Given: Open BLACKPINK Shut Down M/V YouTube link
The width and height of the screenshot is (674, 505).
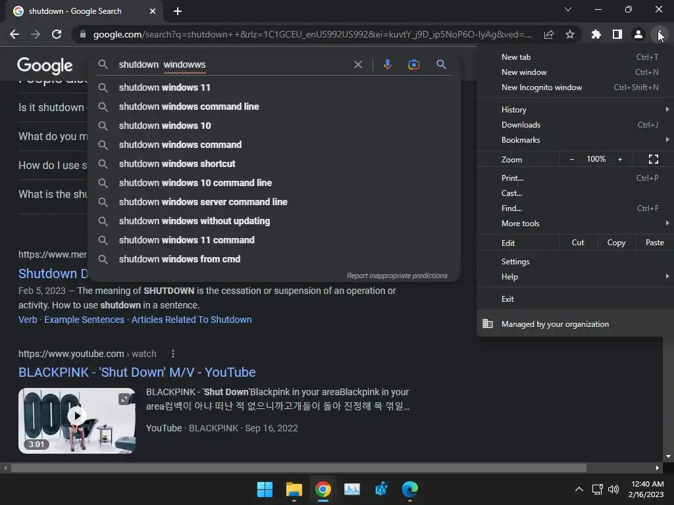Looking at the screenshot, I should (x=137, y=372).
